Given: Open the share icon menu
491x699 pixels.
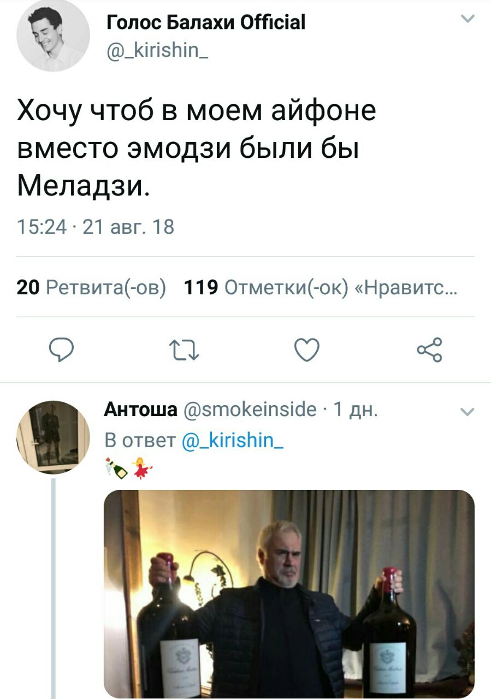Looking at the screenshot, I should coord(429,350).
